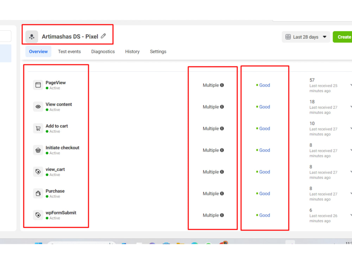Click the wpFormSubmit tag icon
This screenshot has width=352, height=264.
pyautogui.click(x=38, y=215)
